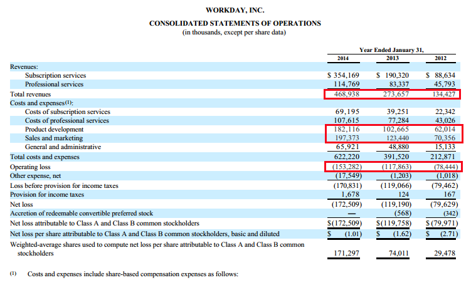Select total costs value 391,520
The image size is (471, 285).
(x=396, y=157)
